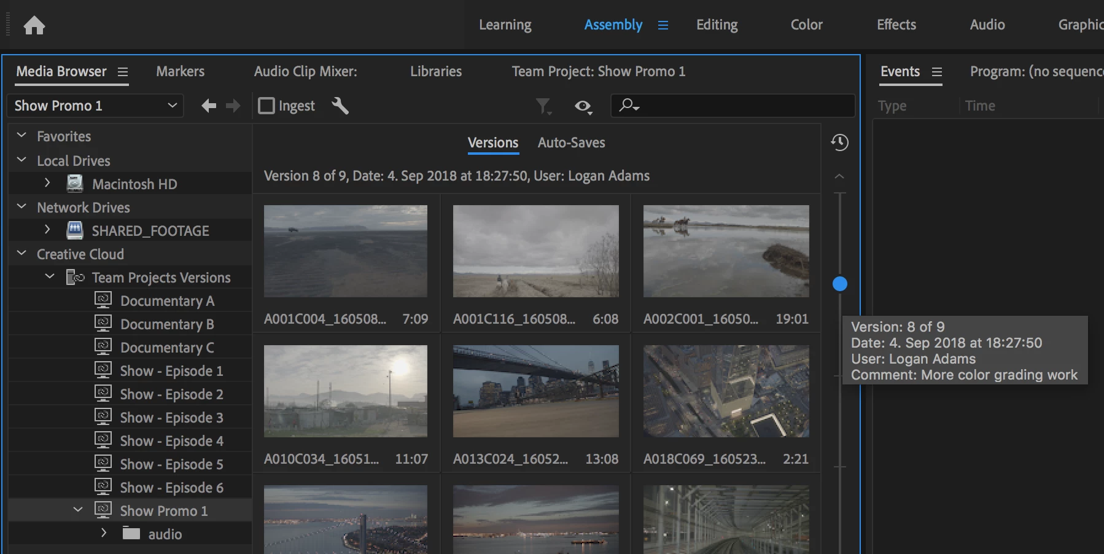Image resolution: width=1104 pixels, height=554 pixels.
Task: Click the Type column header in Events
Action: pyautogui.click(x=892, y=106)
